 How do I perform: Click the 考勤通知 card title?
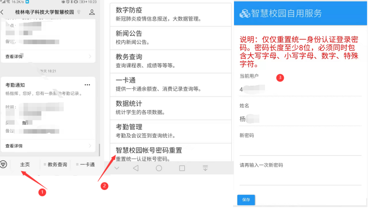point(15,85)
